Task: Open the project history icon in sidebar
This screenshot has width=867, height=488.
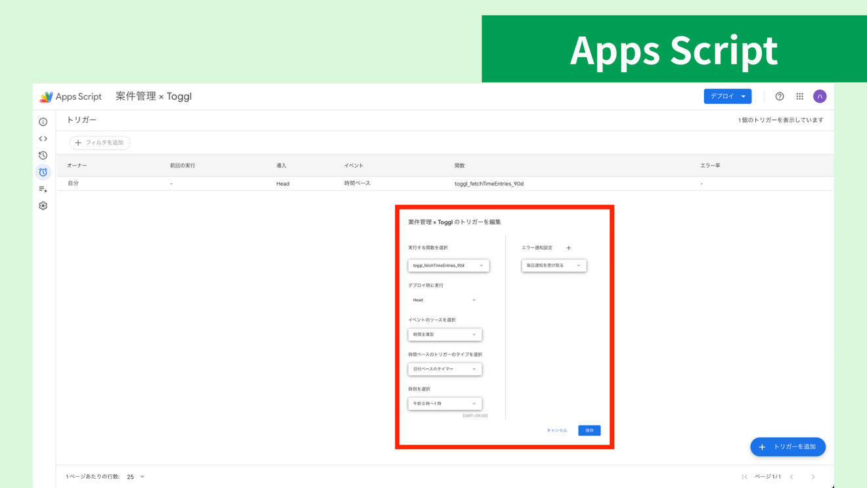Action: [43, 156]
